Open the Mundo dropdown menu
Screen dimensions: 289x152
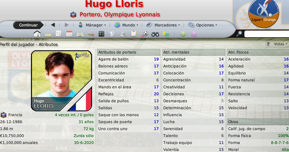tap(126, 25)
